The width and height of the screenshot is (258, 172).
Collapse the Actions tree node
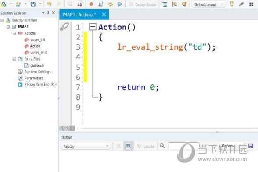click(14, 33)
